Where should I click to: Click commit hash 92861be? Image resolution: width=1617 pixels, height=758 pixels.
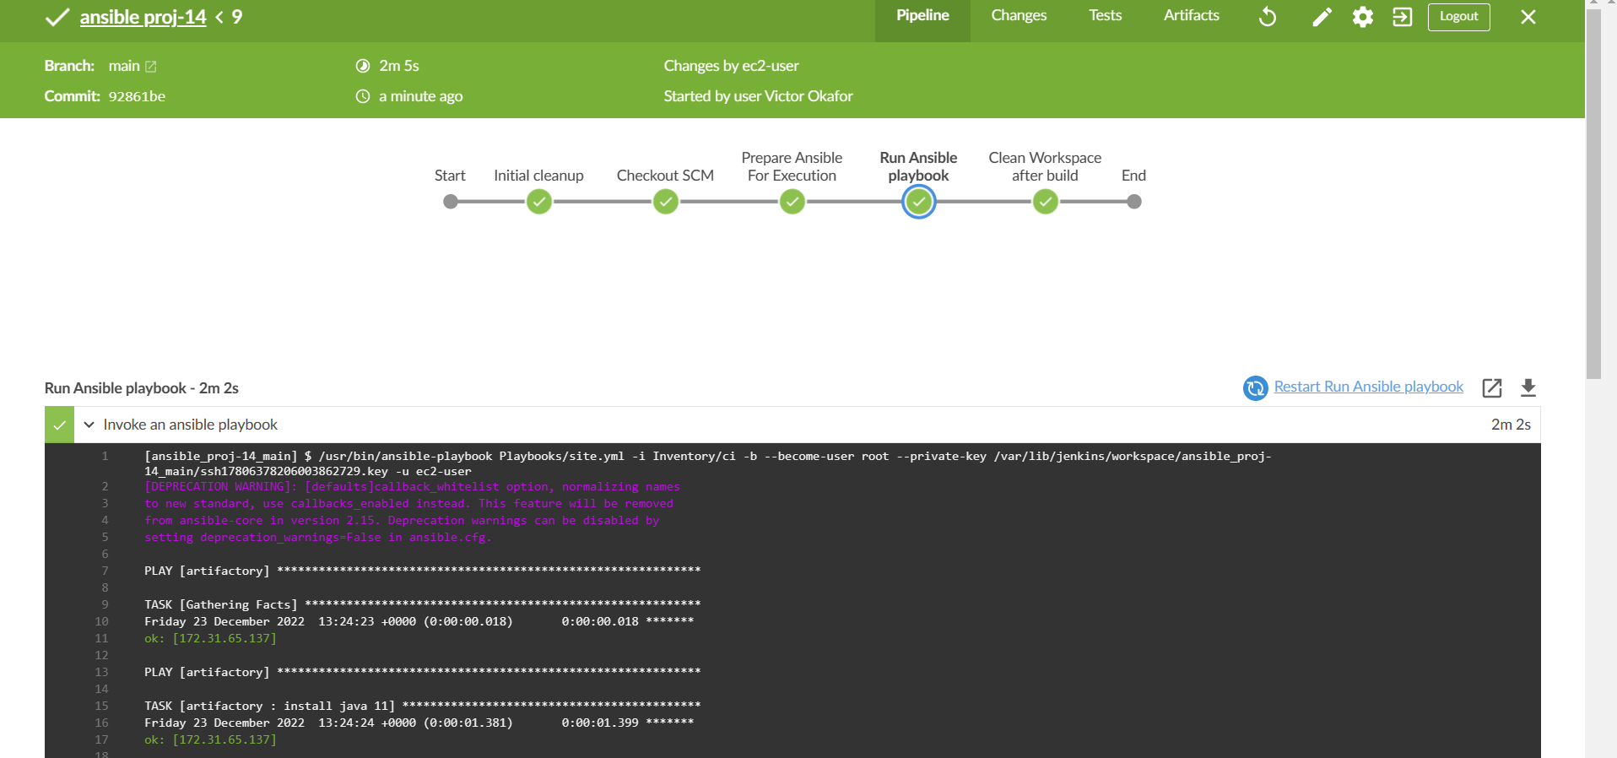[x=137, y=96]
